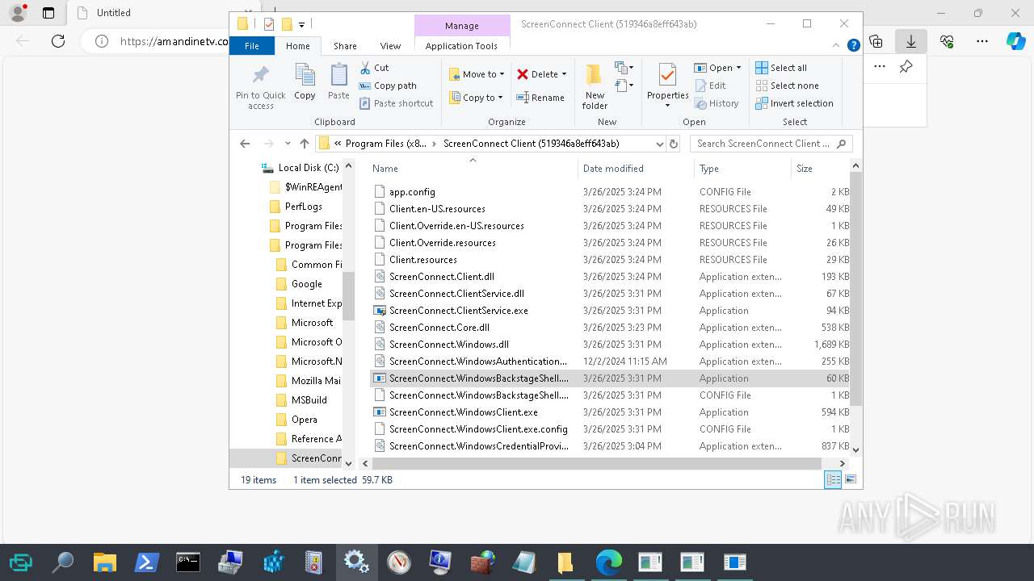1034x581 pixels.
Task: Open MSBuild folder in navigation tree
Action: tap(309, 400)
